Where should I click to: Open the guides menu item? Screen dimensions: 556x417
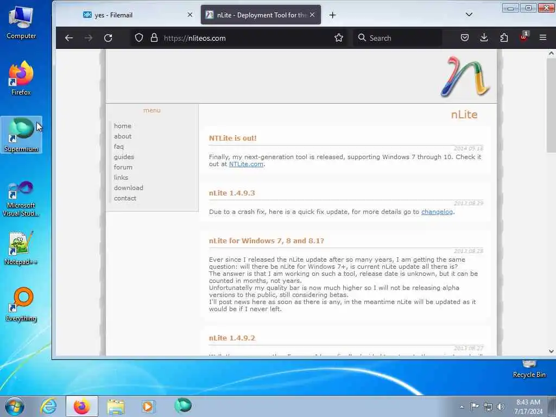coord(124,157)
